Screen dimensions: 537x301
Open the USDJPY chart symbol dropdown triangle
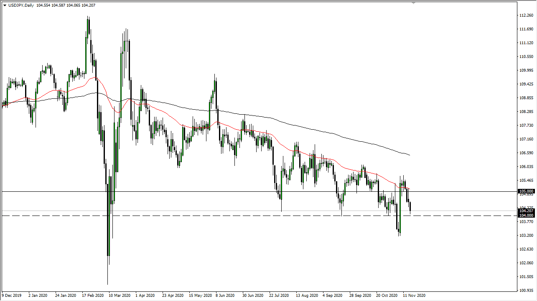coord(5,6)
